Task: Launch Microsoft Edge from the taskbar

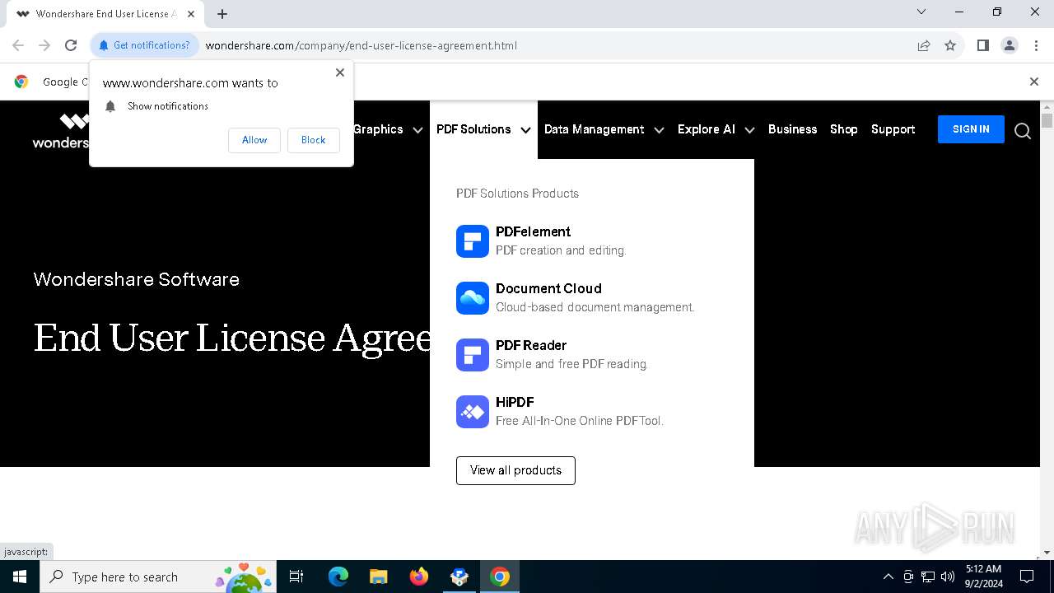Action: coord(338,577)
